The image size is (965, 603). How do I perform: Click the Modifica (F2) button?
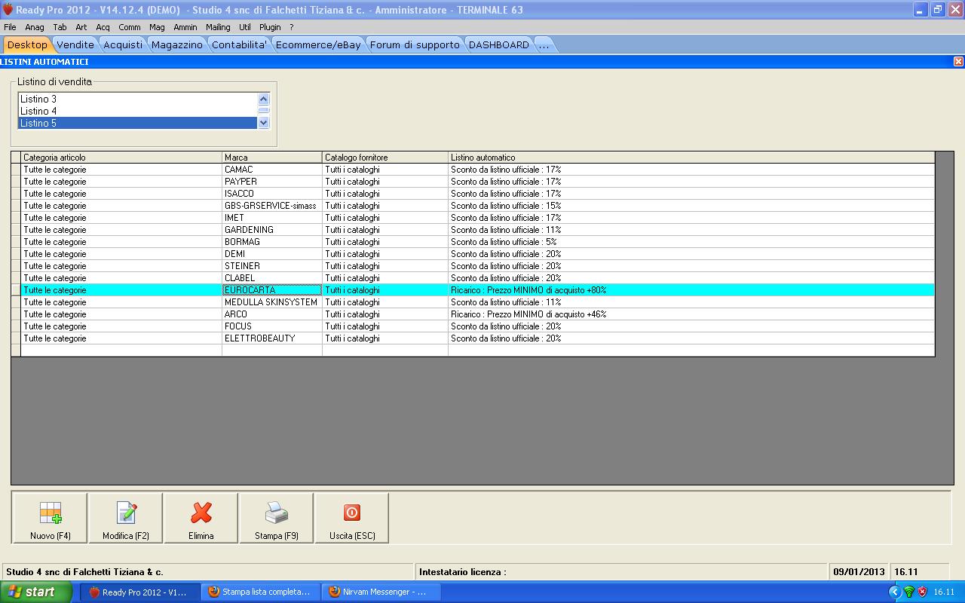[x=126, y=518]
